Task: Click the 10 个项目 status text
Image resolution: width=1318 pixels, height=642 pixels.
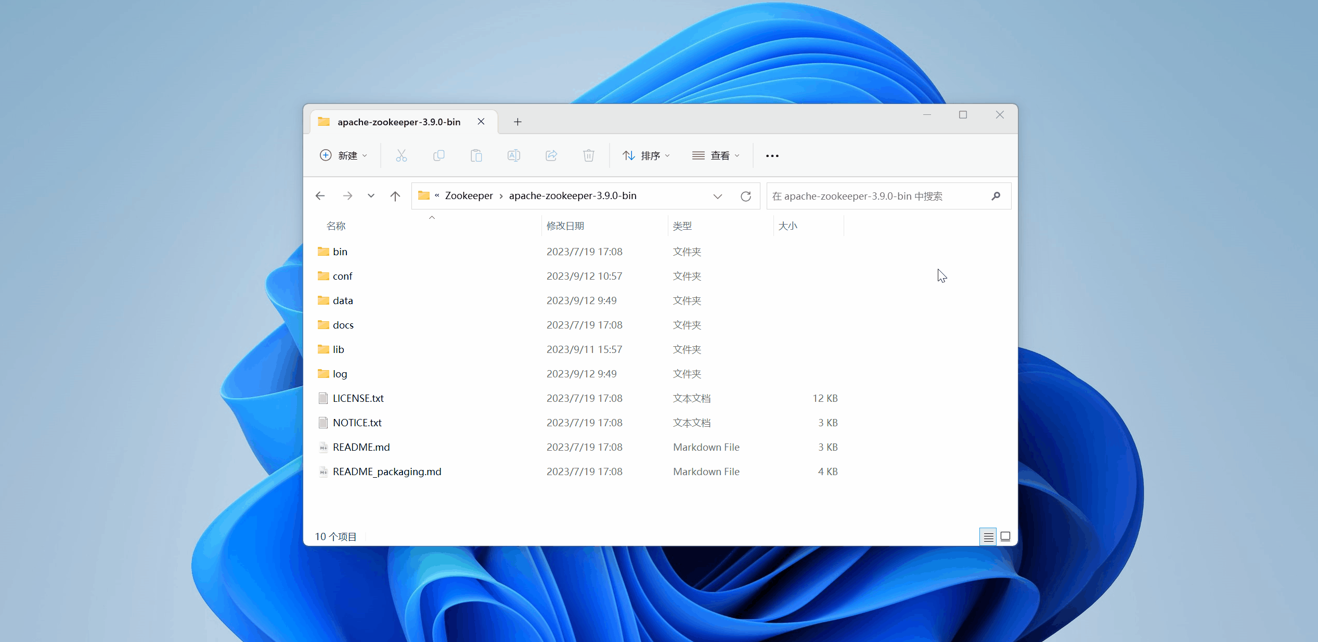Action: [335, 536]
